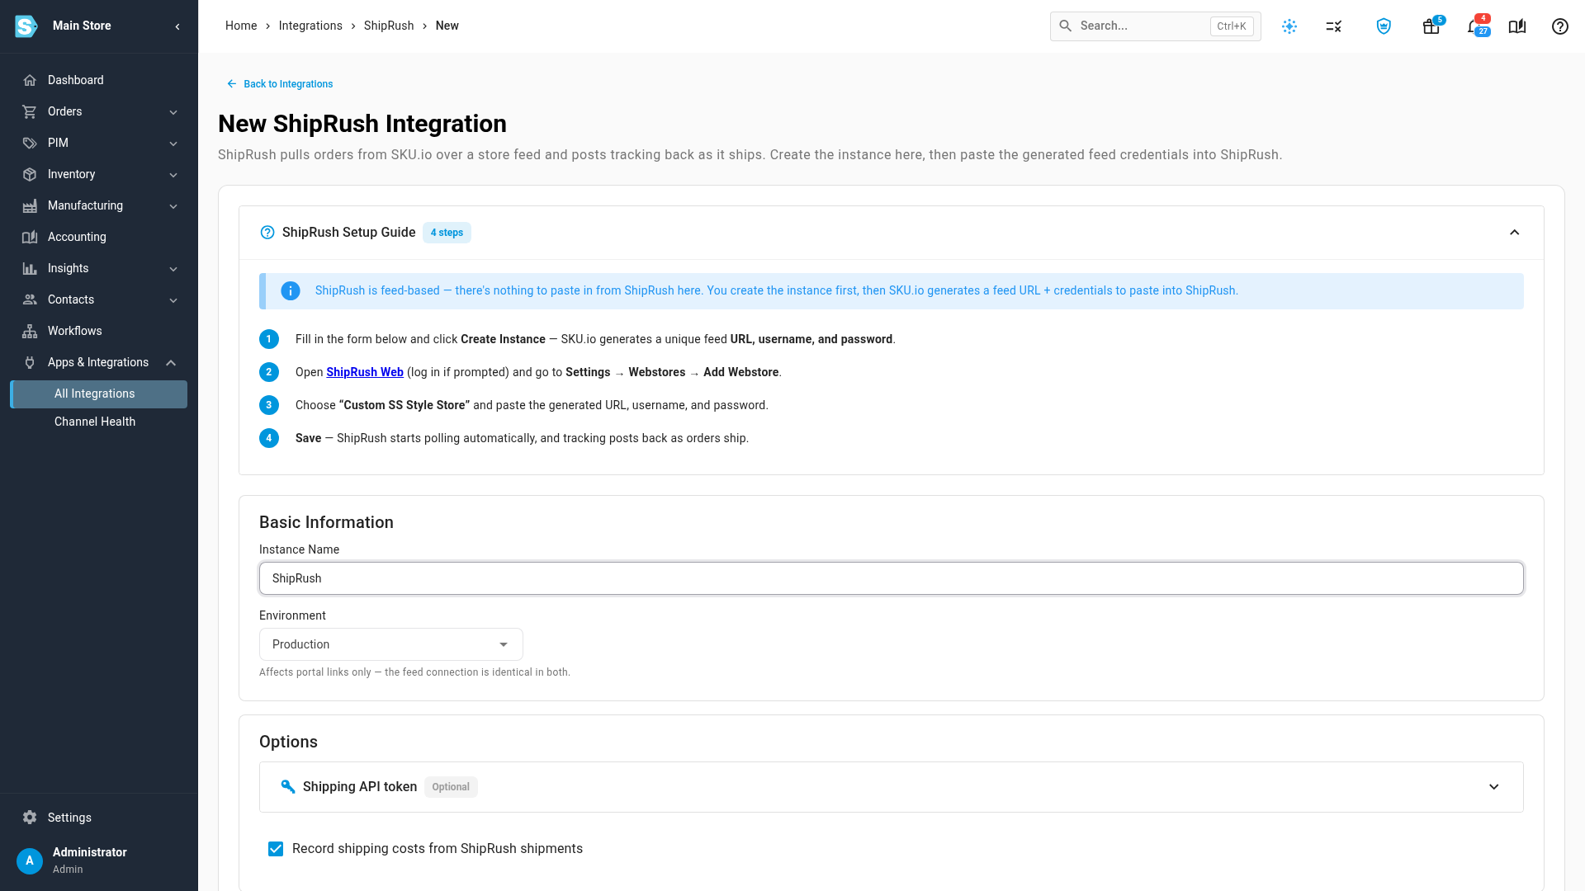The width and height of the screenshot is (1585, 891).
Task: Expand the Inventory menu chevron
Action: [173, 175]
